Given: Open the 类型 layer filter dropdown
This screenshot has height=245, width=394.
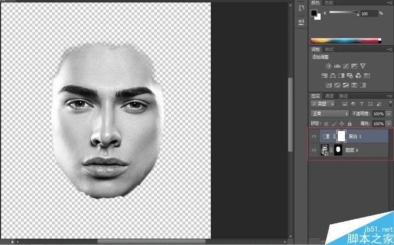Looking at the screenshot, I should [323, 104].
